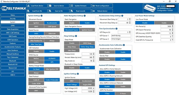This screenshot has width=179, height=95.
Task: Click the Save to device icon
Action: coord(50,6)
